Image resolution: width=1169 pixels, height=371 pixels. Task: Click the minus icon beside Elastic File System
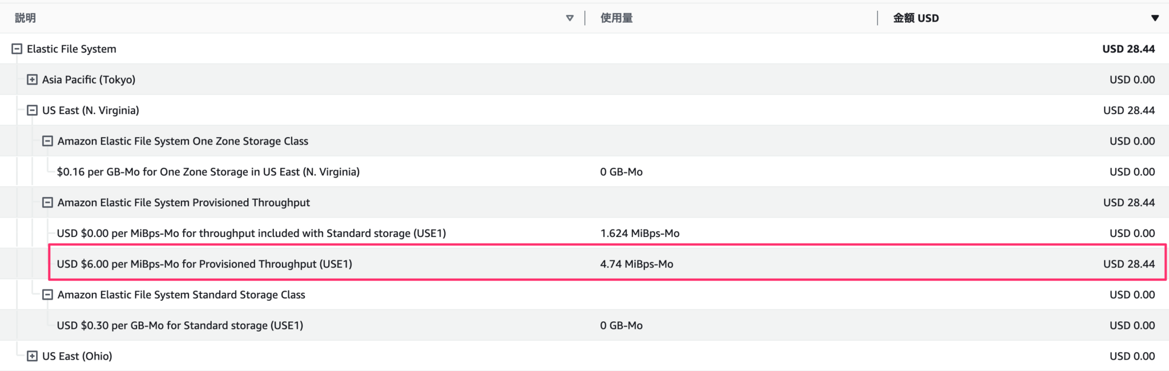tap(17, 49)
